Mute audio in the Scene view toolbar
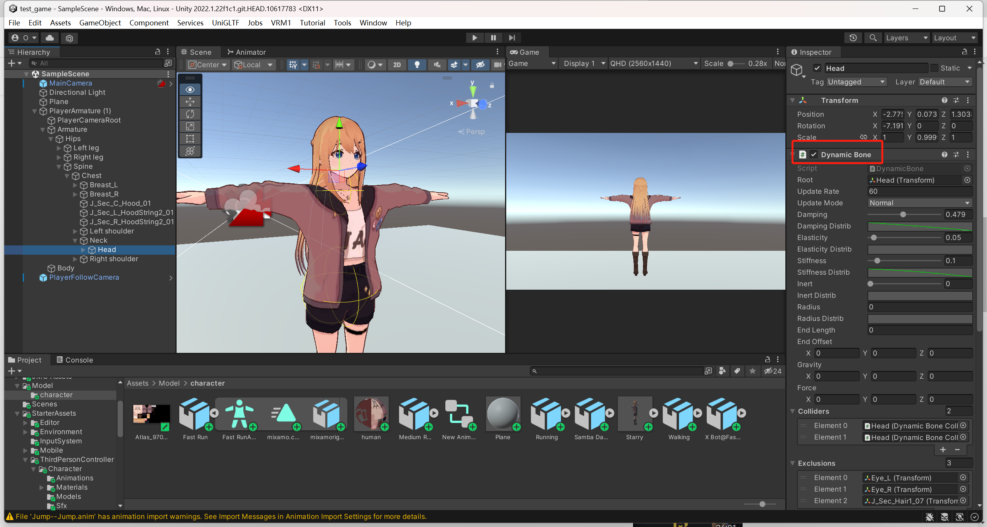The height and width of the screenshot is (527, 987). [x=436, y=65]
